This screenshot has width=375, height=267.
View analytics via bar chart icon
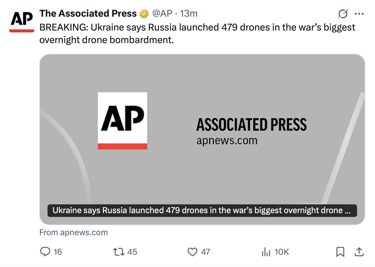click(266, 252)
